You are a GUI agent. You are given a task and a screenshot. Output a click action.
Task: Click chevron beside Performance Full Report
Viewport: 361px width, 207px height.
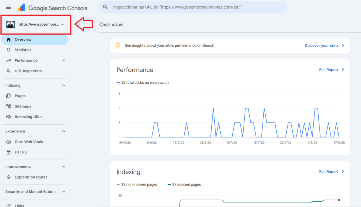[343, 70]
